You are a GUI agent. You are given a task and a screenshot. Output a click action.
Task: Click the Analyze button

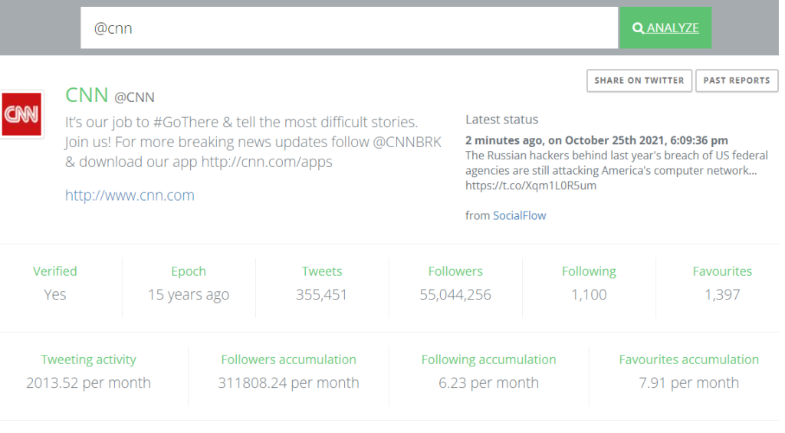click(x=666, y=28)
